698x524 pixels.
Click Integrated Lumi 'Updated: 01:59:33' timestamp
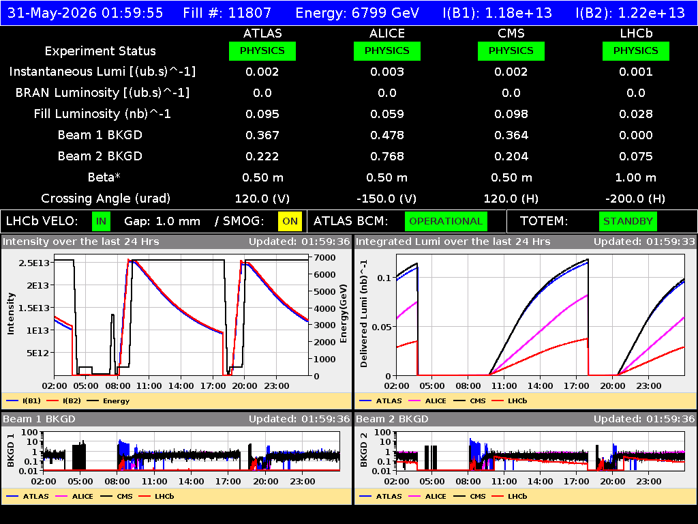click(x=644, y=242)
